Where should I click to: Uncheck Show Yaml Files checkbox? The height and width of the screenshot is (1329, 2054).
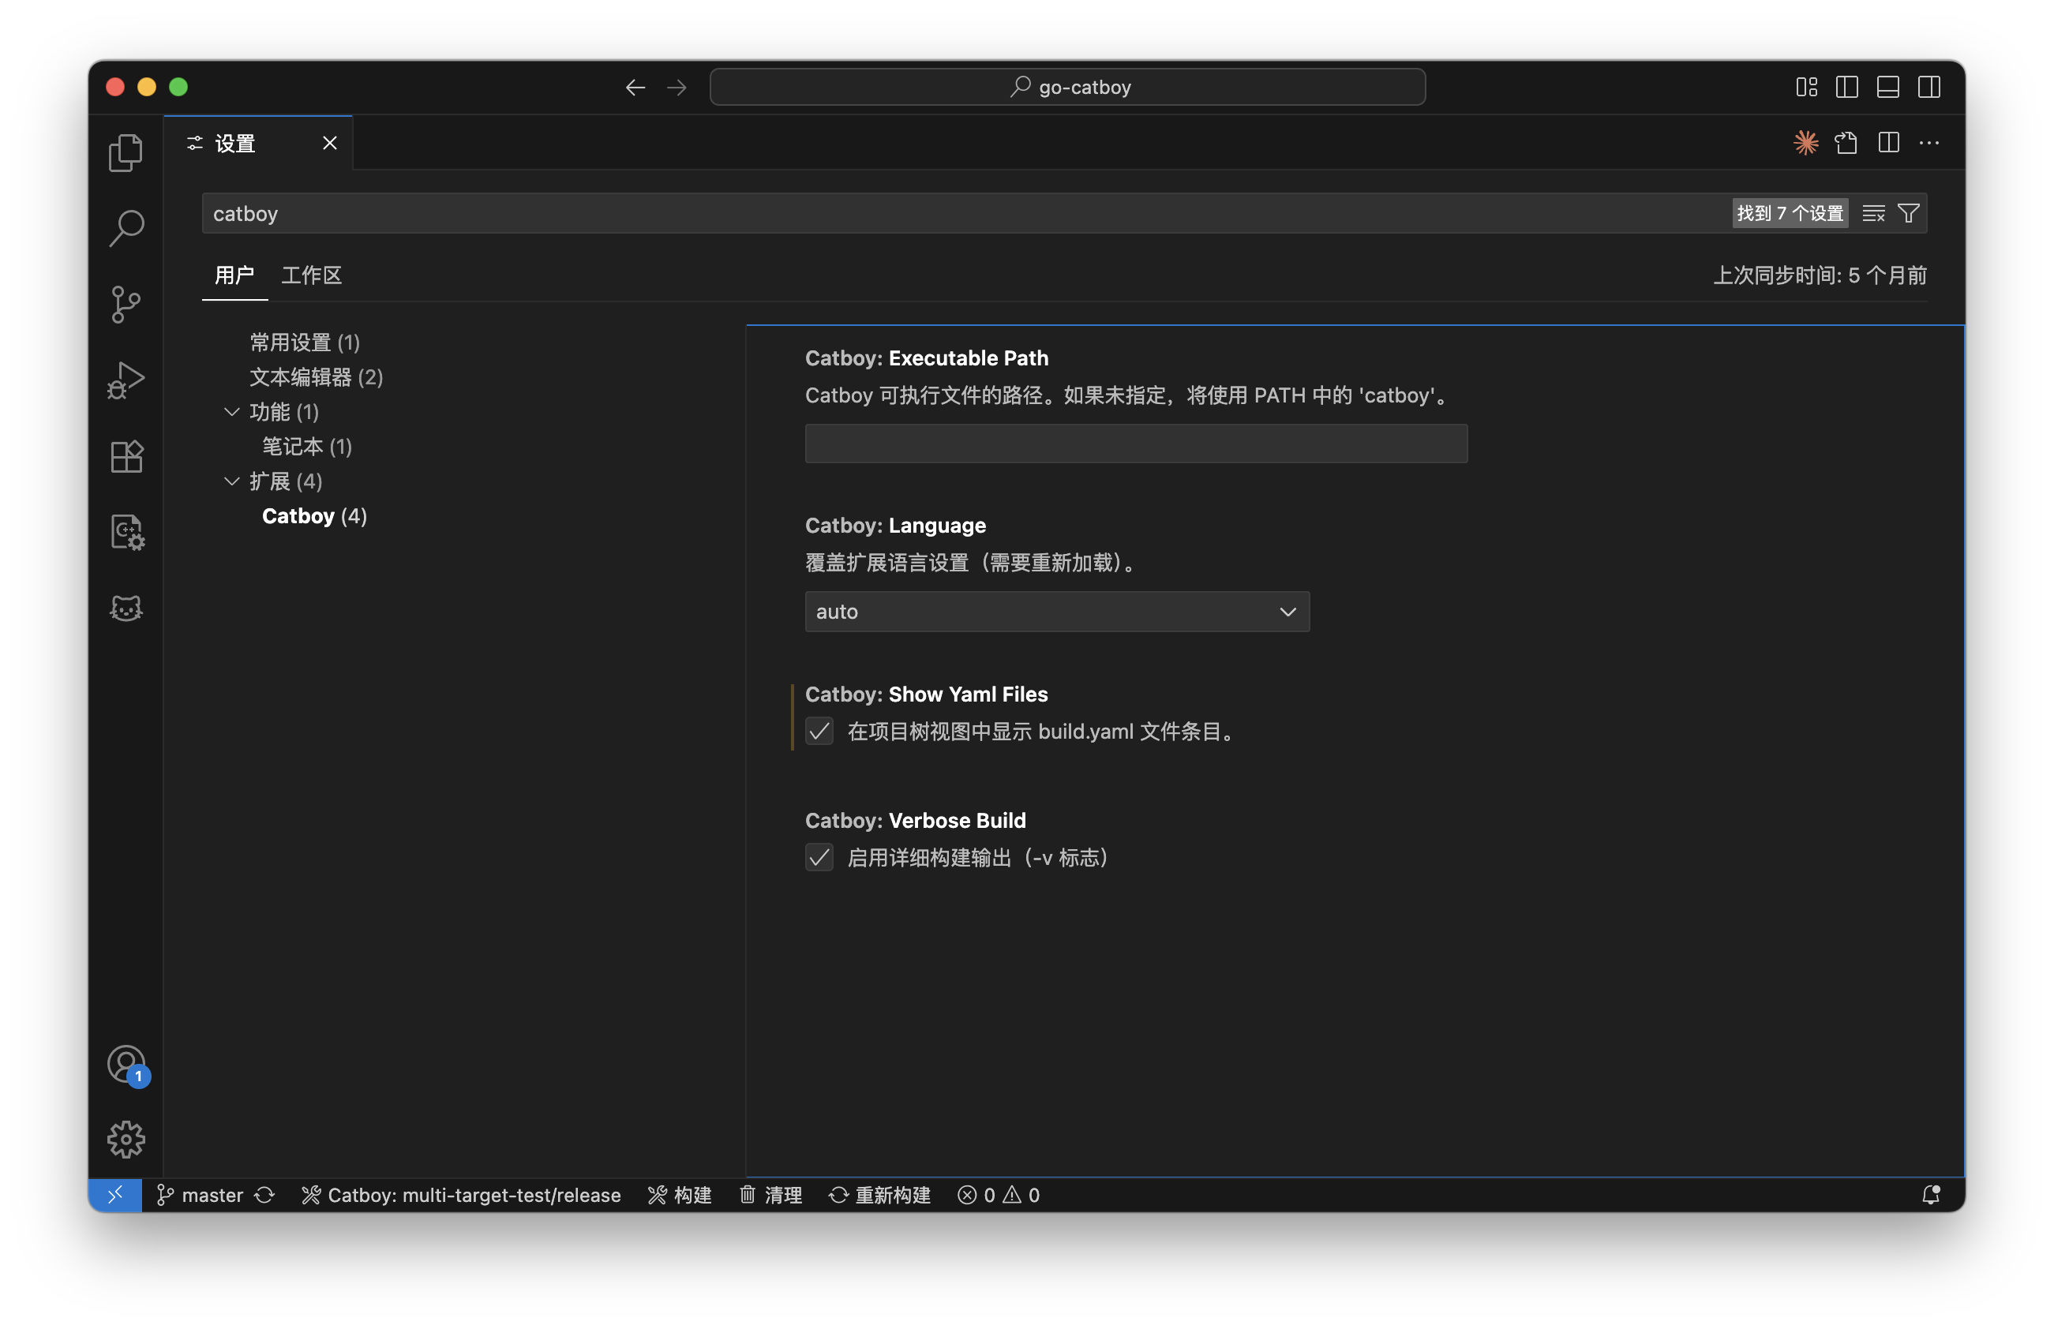click(819, 732)
